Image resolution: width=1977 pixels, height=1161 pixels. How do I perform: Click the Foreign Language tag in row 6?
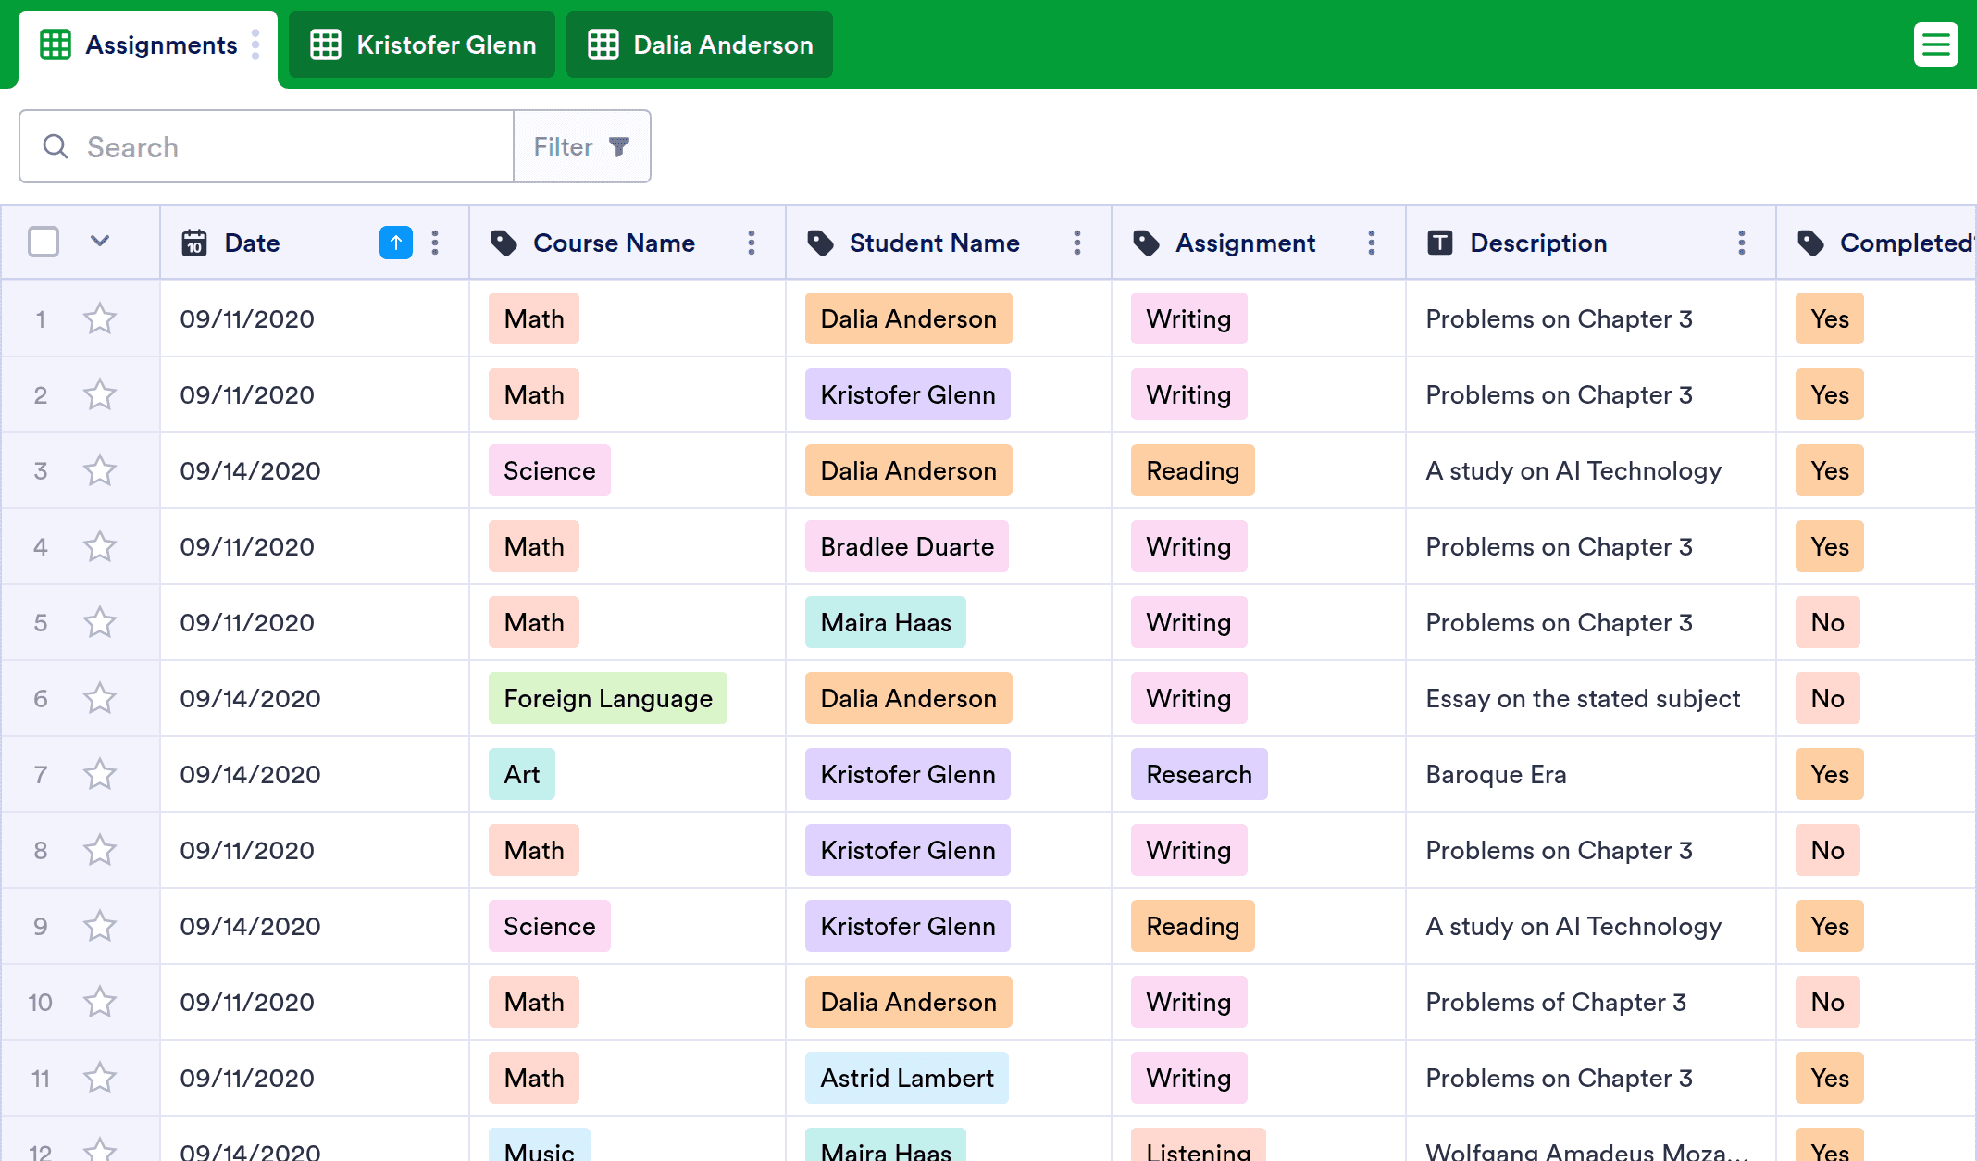point(608,698)
